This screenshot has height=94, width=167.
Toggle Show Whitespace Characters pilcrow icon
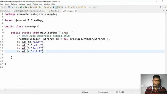(65, 7)
